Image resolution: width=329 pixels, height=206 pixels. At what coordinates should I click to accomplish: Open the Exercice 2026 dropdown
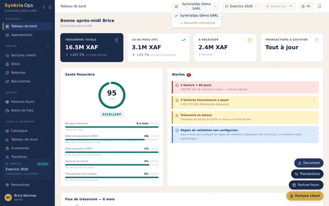click(x=241, y=7)
